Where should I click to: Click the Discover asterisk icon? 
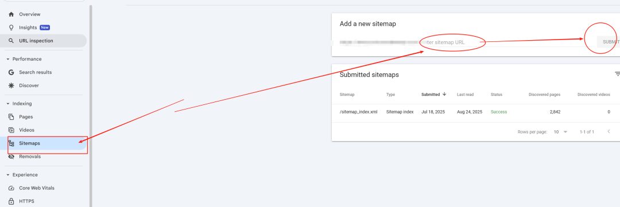tap(11, 85)
